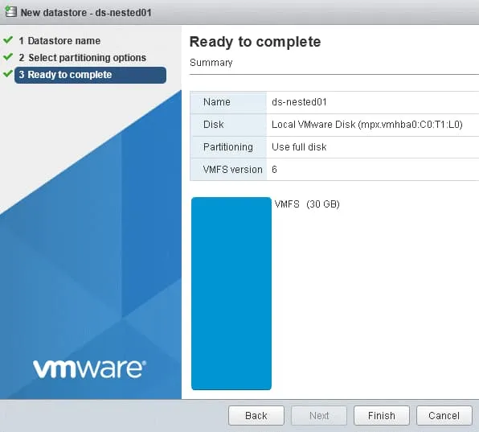
Task: Click the VMware logo
Action: (x=89, y=368)
